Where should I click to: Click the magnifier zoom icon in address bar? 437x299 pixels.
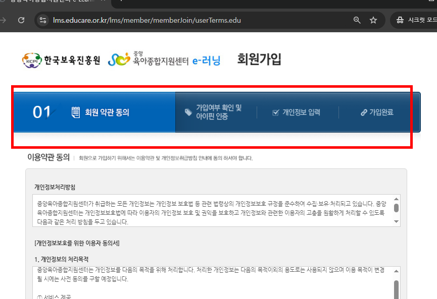357,20
